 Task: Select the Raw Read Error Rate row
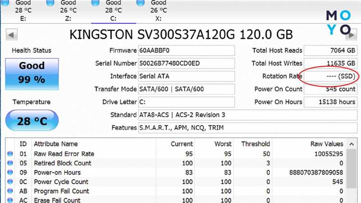pos(176,154)
